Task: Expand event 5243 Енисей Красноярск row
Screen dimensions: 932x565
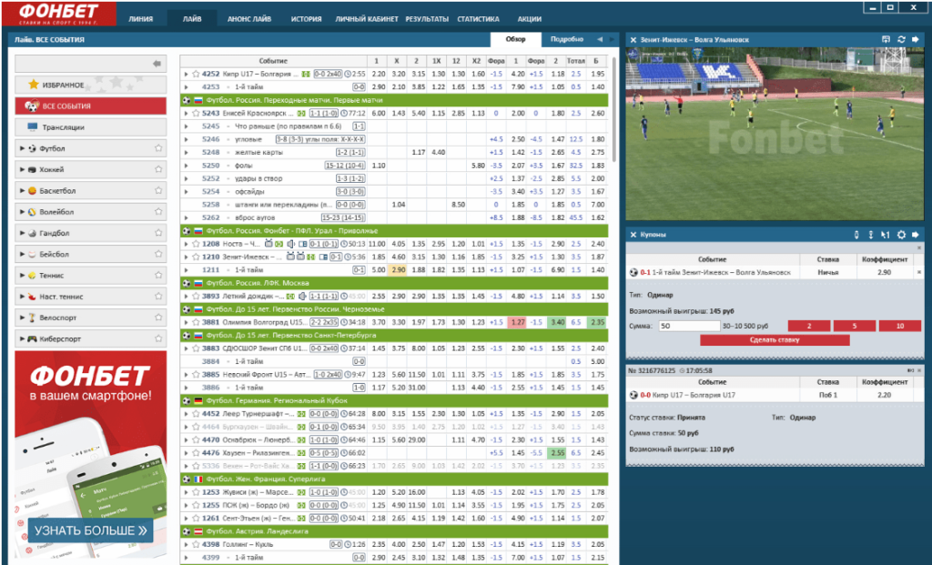Action: (x=186, y=114)
